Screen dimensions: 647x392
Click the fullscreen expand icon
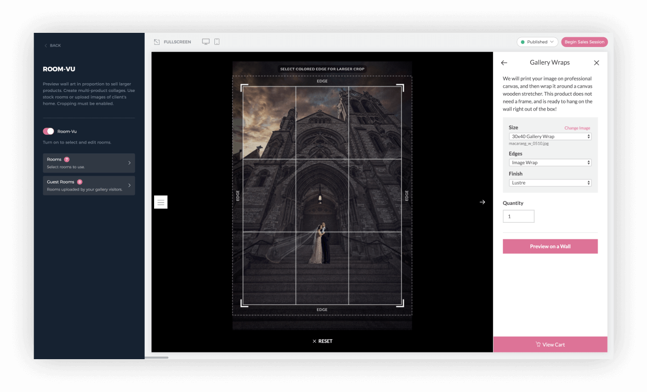click(x=157, y=42)
